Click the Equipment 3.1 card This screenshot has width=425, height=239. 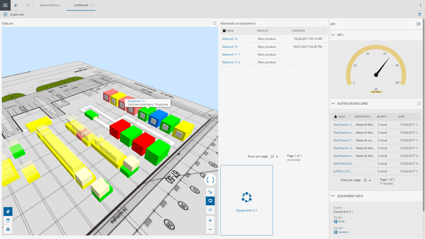click(247, 200)
